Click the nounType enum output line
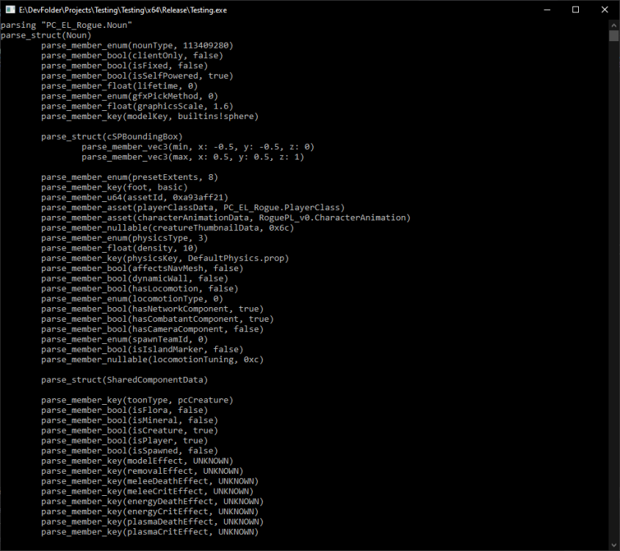Image resolution: width=620 pixels, height=551 pixels. (137, 46)
